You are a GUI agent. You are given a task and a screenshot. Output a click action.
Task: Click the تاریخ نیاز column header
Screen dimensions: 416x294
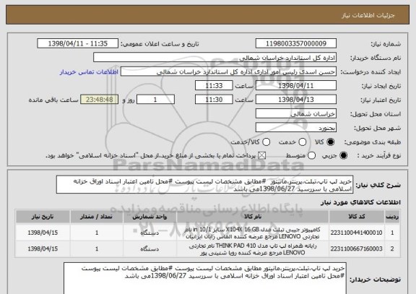click(43, 217)
